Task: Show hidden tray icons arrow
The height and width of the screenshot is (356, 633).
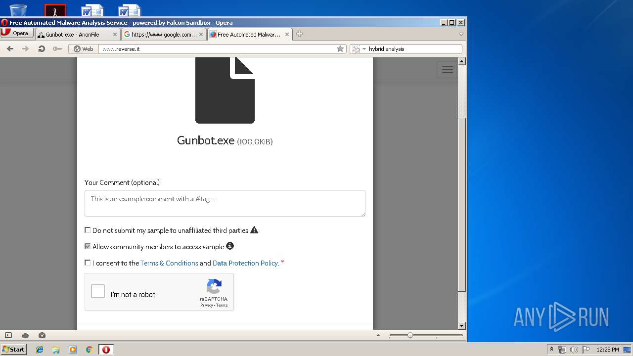Action: [x=552, y=350]
